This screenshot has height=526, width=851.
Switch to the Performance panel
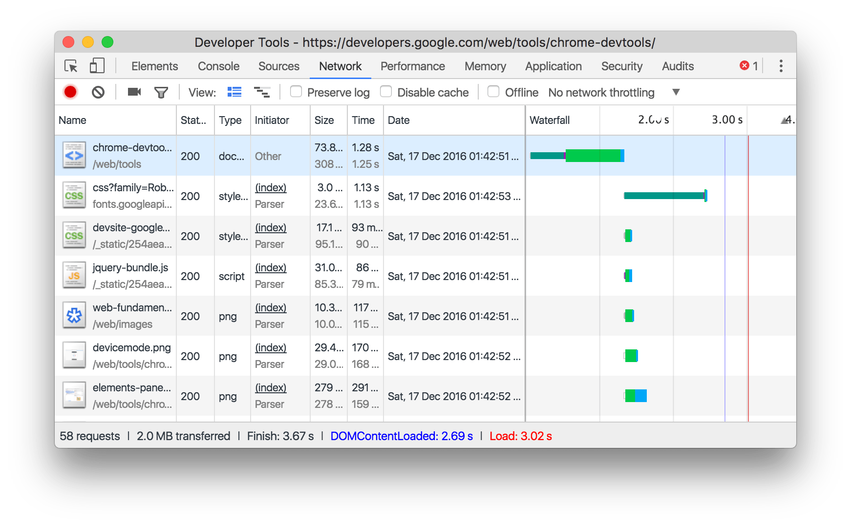point(412,66)
